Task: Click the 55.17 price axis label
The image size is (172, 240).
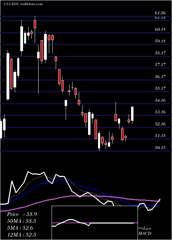Action: click(160, 88)
